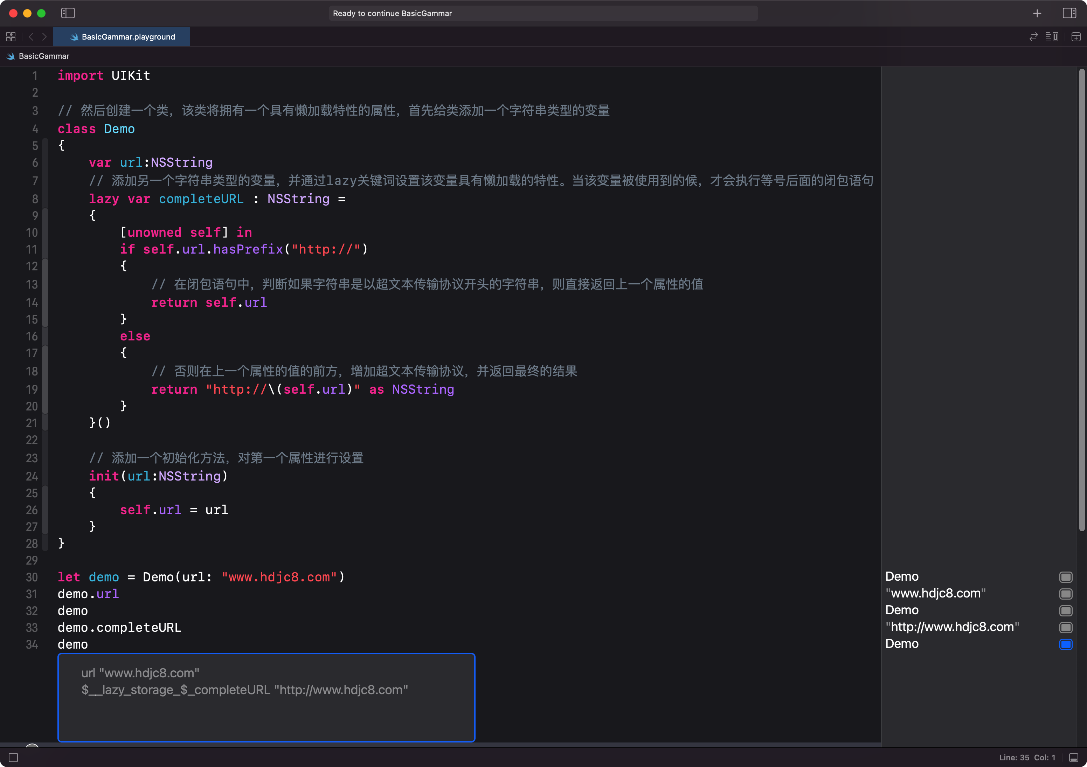This screenshot has height=767, width=1087.
Task: Go back with the left chevron
Action: tap(31, 37)
